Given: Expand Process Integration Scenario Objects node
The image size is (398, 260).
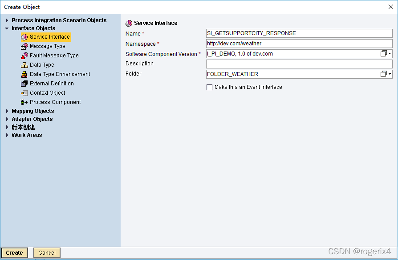Looking at the screenshot, I should click(x=7, y=20).
